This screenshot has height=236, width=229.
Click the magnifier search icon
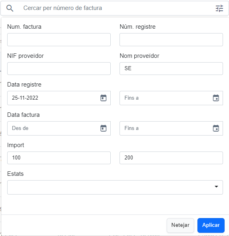click(10, 8)
